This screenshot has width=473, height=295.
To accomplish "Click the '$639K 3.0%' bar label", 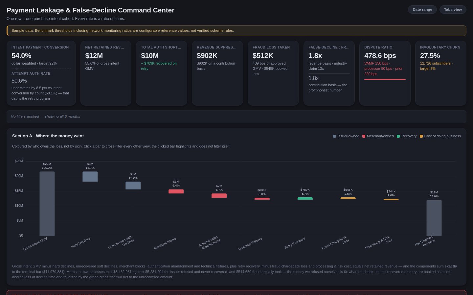I will (262, 192).
